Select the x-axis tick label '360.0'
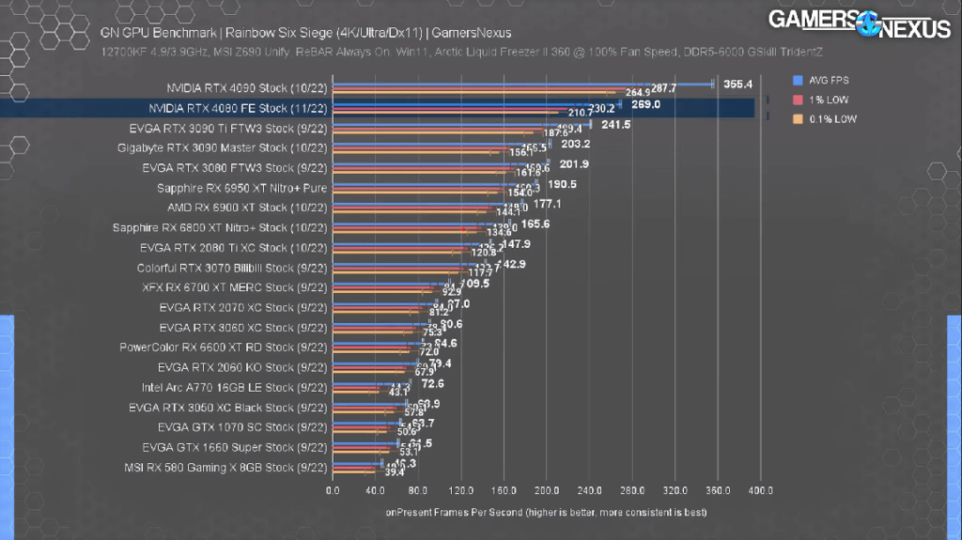 point(718,491)
